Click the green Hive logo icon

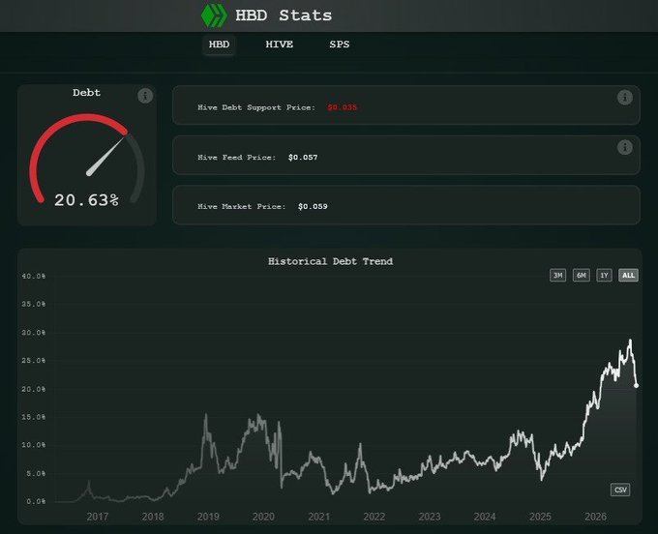(214, 15)
